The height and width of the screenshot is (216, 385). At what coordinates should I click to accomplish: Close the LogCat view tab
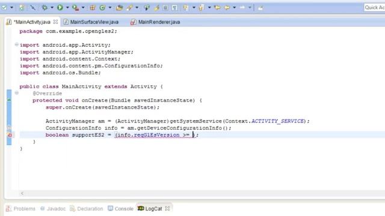pyautogui.click(x=167, y=208)
